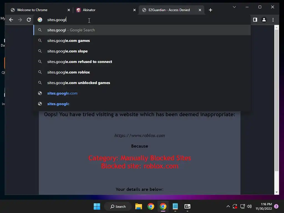
Task: Open the Windows Start menu
Action: tap(97, 206)
